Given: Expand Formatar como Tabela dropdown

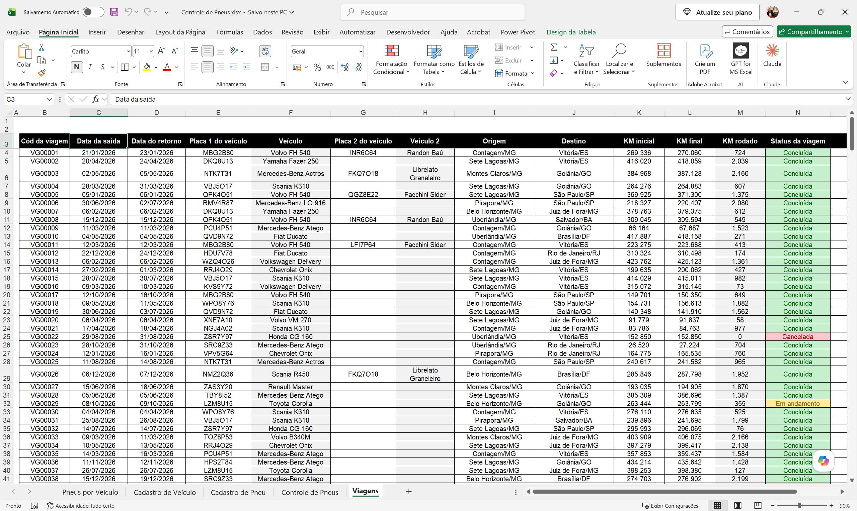Looking at the screenshot, I should (x=434, y=68).
